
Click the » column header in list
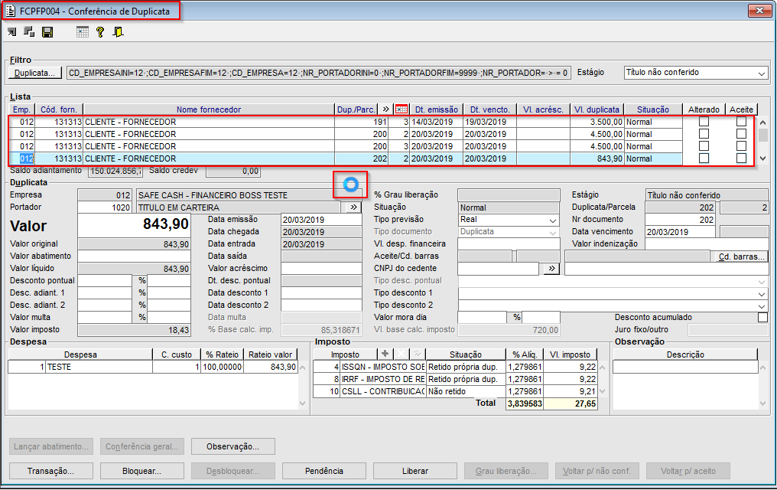[386, 109]
